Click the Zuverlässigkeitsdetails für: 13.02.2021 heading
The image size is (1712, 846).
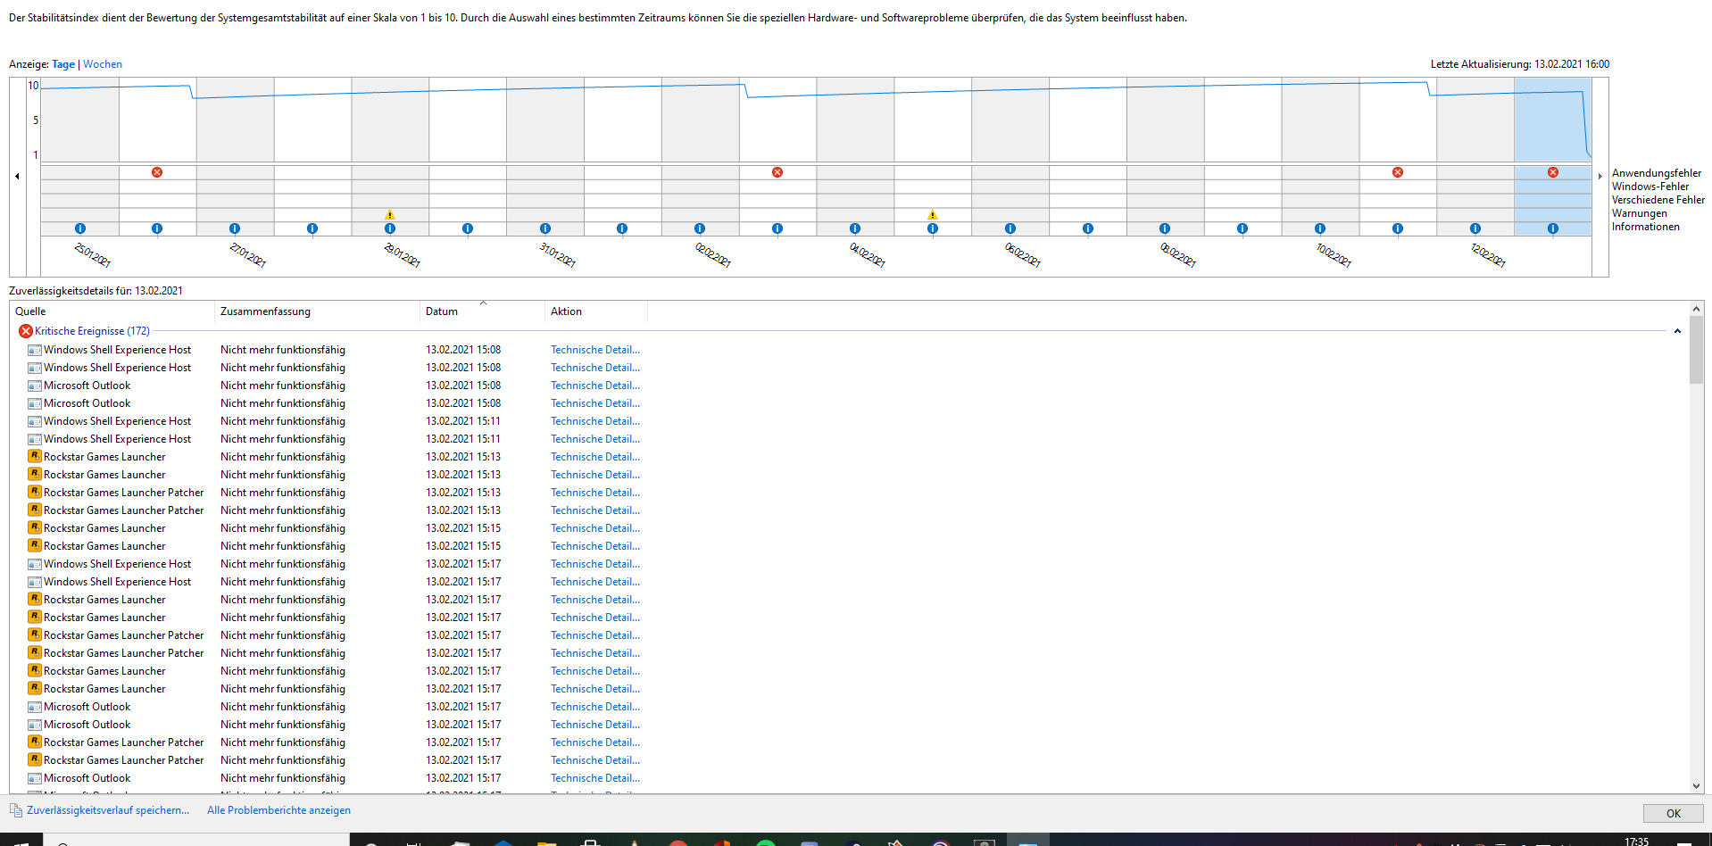pyautogui.click(x=96, y=291)
